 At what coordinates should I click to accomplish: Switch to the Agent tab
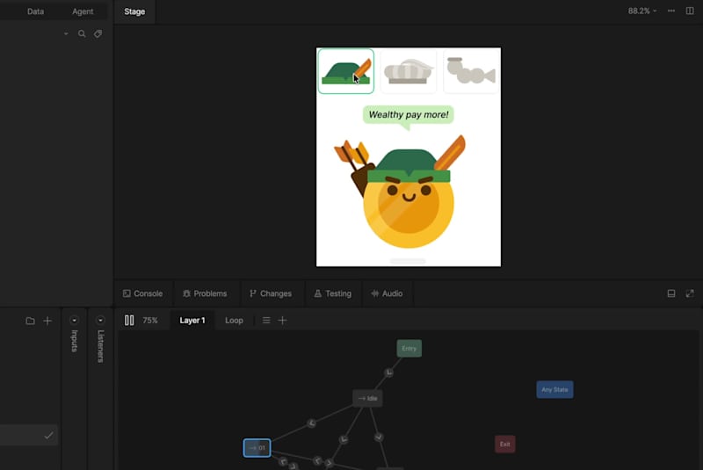click(83, 11)
